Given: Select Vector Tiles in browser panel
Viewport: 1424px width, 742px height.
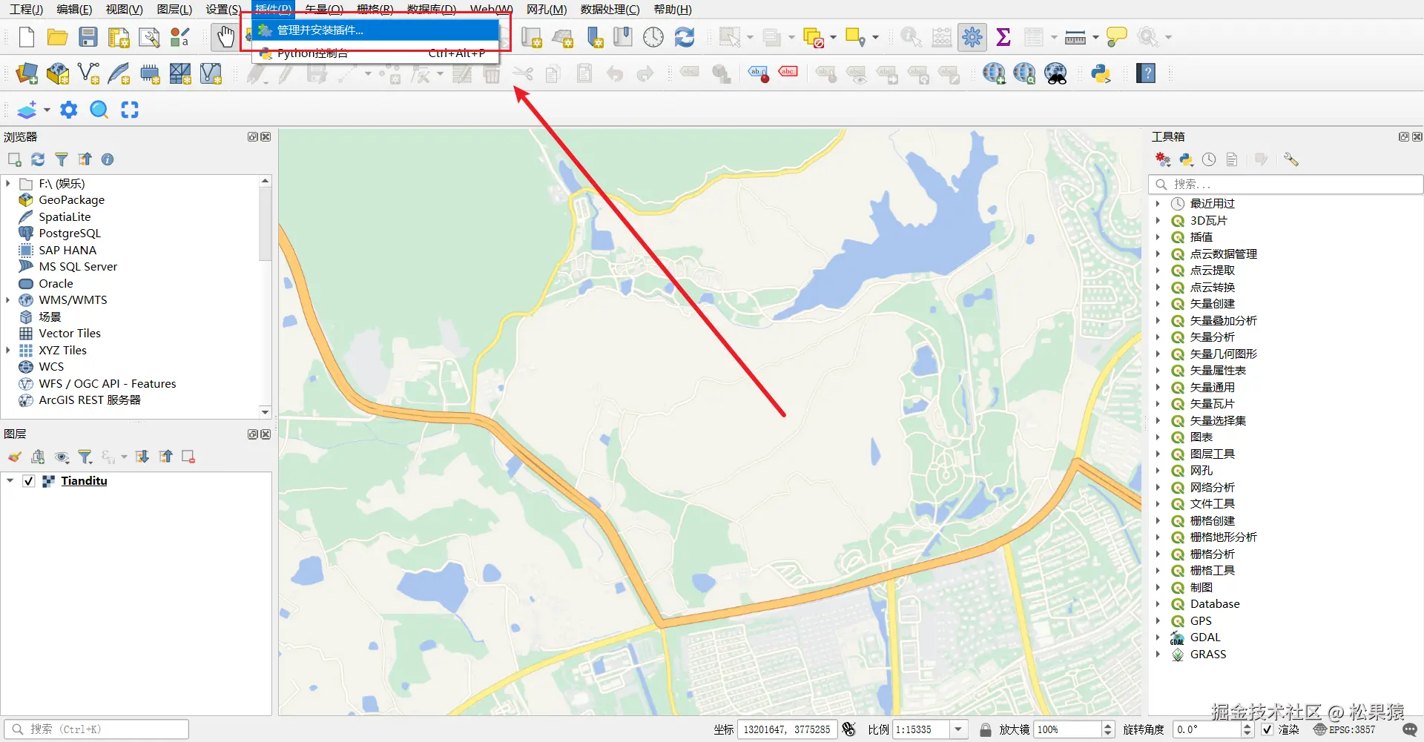Looking at the screenshot, I should [70, 334].
